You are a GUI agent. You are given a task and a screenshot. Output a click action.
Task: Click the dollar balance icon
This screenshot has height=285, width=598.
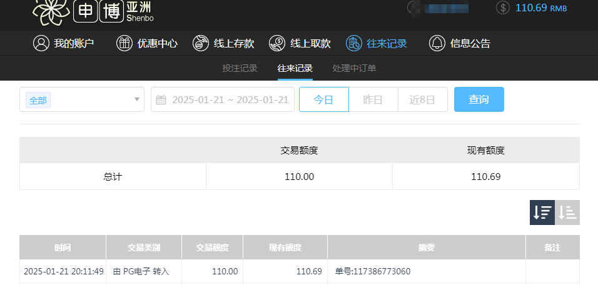tap(502, 7)
